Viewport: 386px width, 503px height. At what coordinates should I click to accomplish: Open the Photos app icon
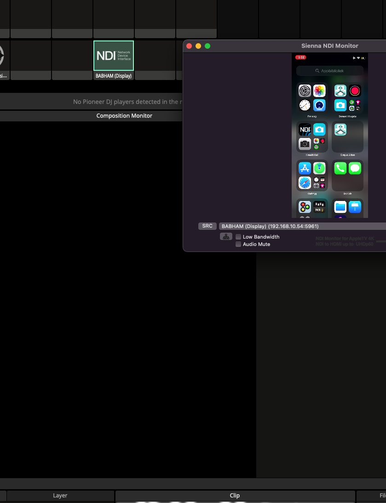point(319,91)
